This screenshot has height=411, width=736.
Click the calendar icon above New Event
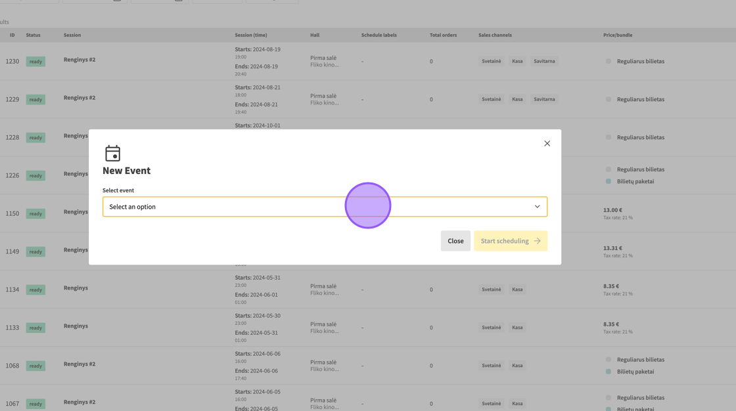tap(113, 154)
